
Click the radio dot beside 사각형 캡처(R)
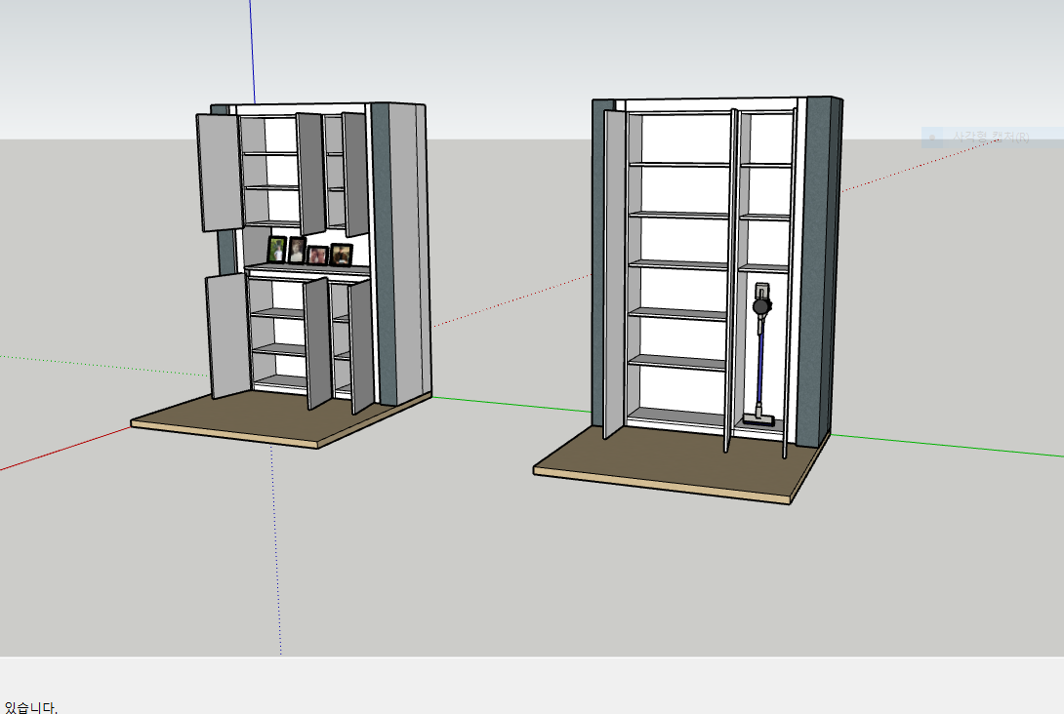932,139
